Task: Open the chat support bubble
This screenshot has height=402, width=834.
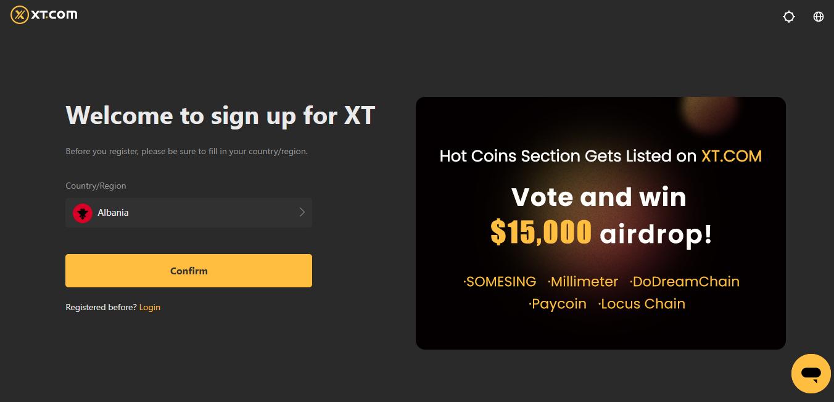Action: click(811, 373)
